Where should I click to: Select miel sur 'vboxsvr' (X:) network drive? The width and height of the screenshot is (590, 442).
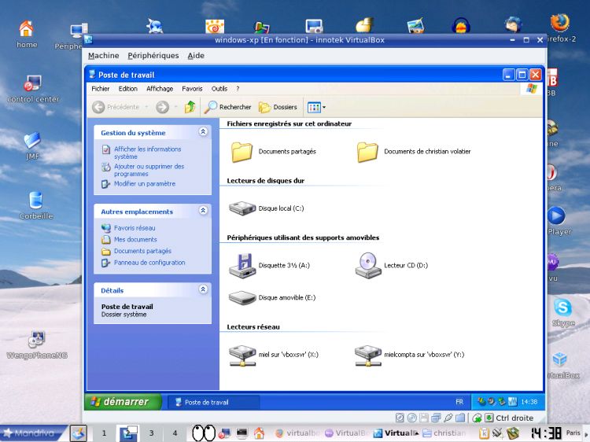click(274, 355)
